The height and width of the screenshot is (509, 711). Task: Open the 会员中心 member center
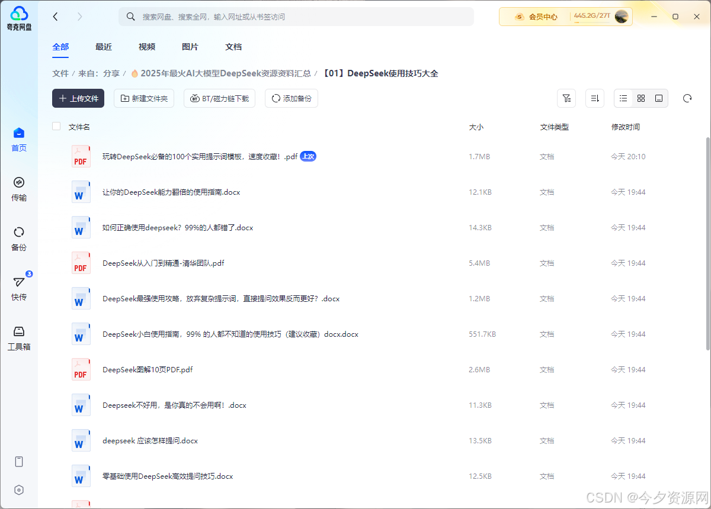click(x=536, y=17)
